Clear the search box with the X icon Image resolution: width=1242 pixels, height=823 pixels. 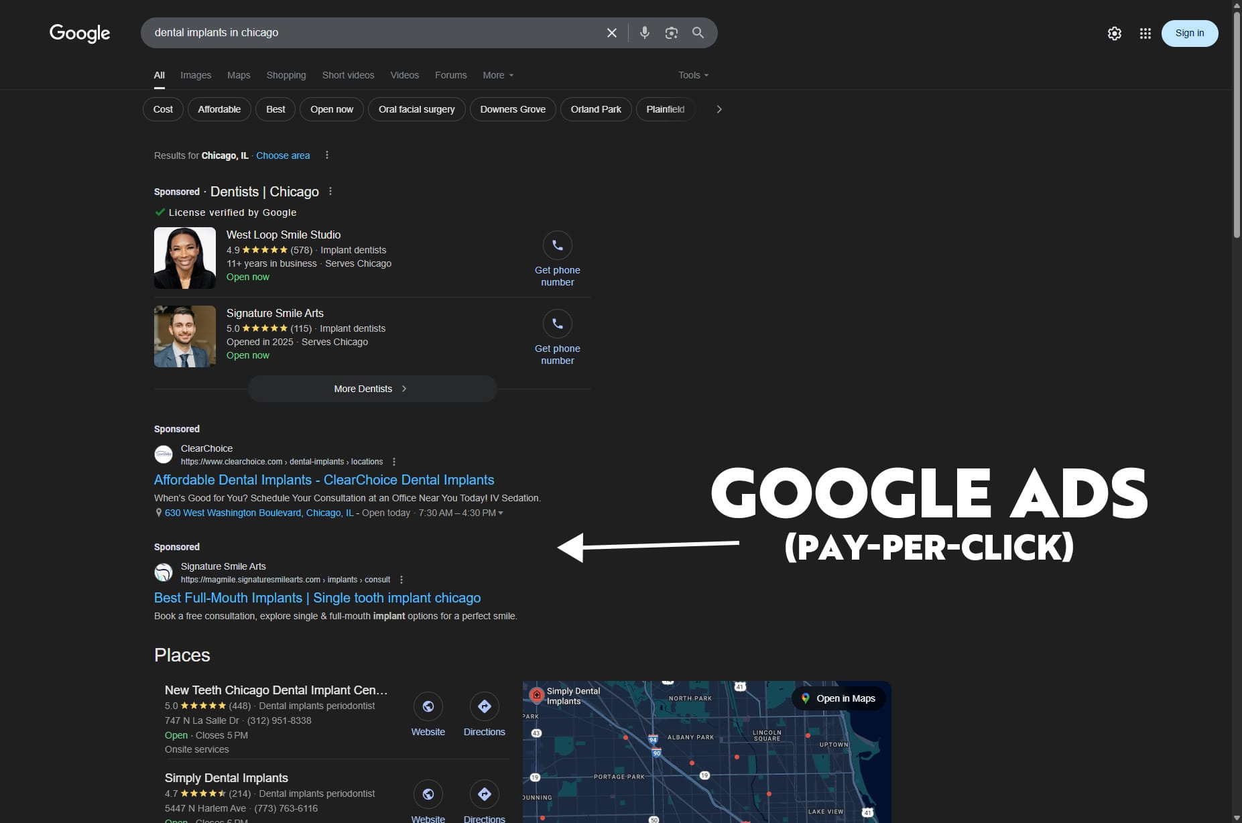click(x=611, y=32)
